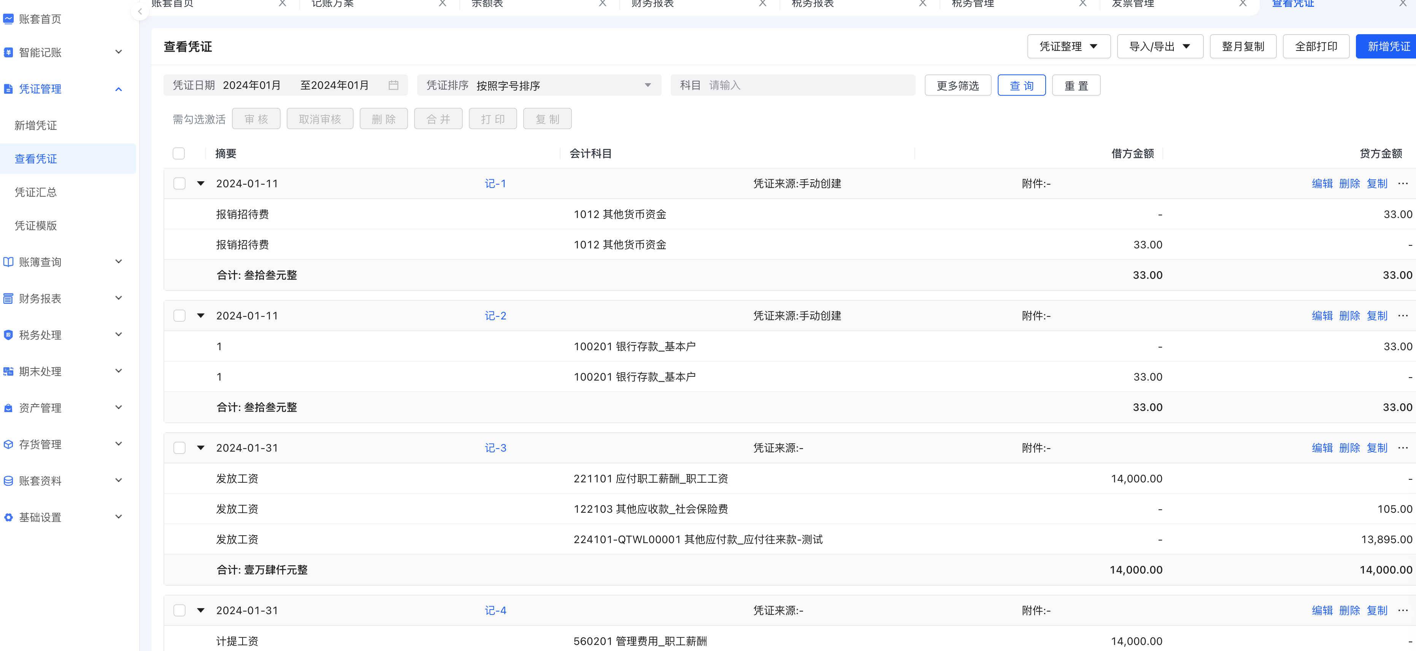The width and height of the screenshot is (1416, 651).
Task: Click the 税务处理 shield icon
Action: pos(8,335)
